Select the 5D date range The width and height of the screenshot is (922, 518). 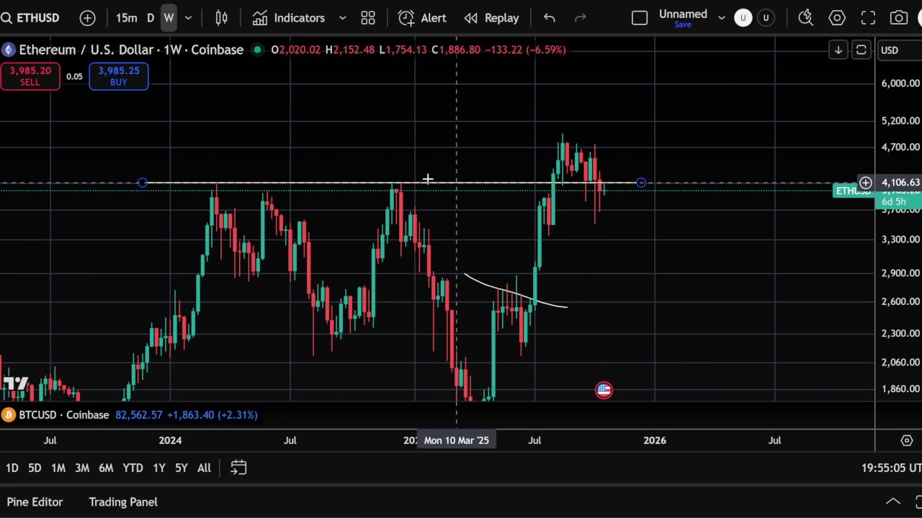[35, 468]
